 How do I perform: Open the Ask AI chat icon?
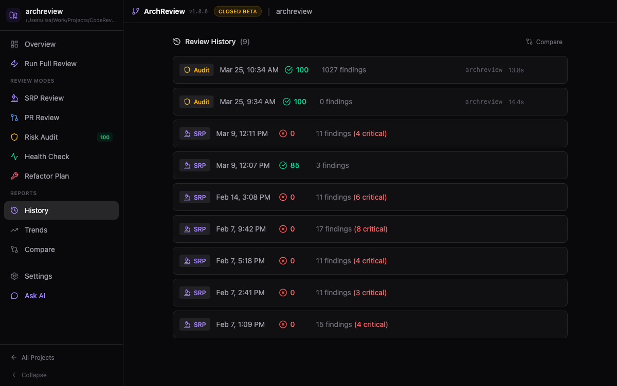pyautogui.click(x=15, y=296)
